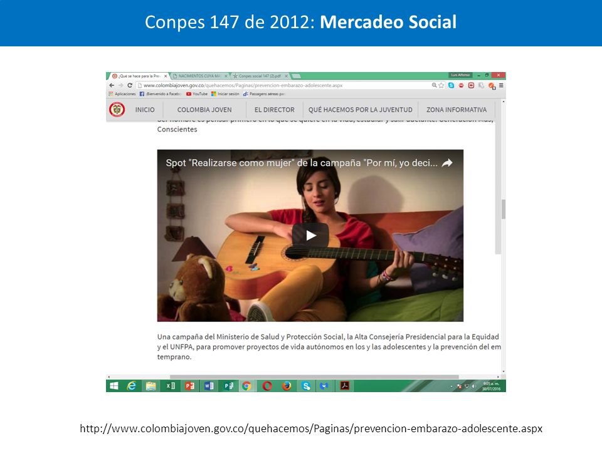Click the browser back arrow
602x451 pixels.
pos(112,85)
